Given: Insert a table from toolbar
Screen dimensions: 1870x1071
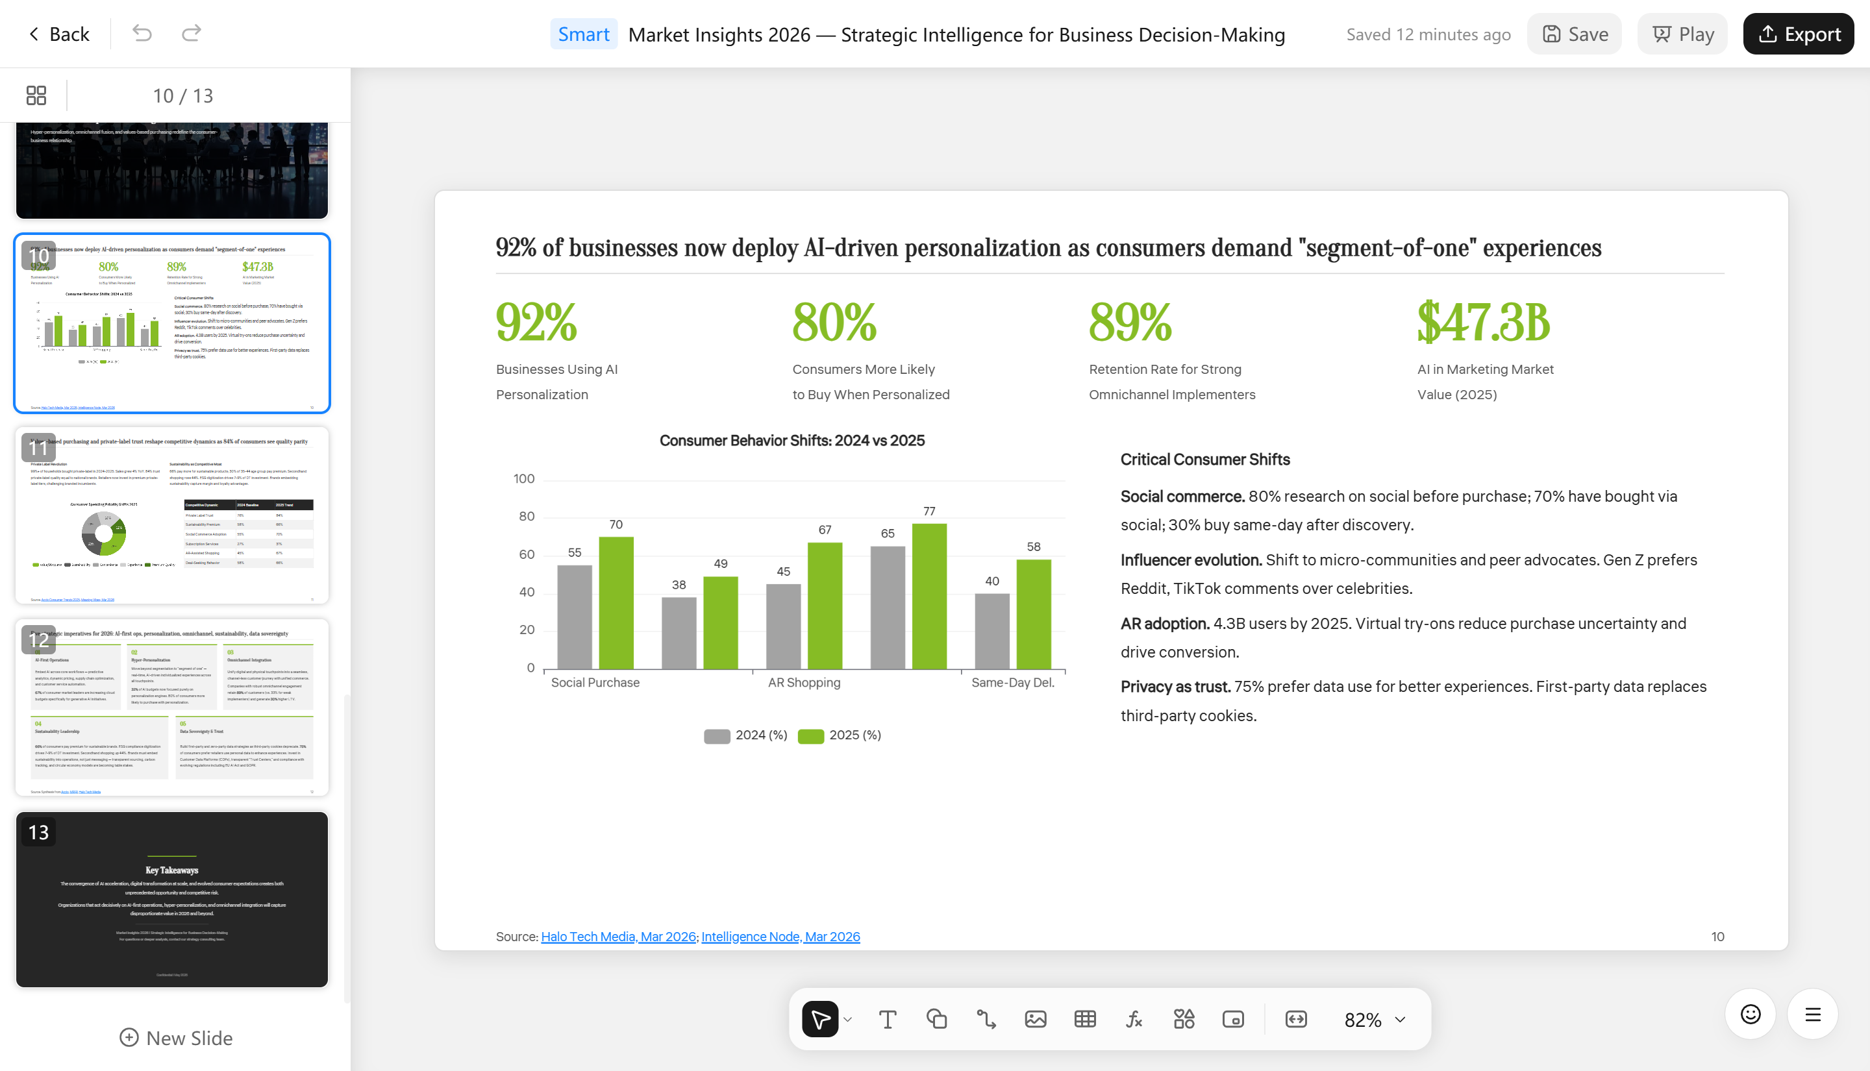Looking at the screenshot, I should [1084, 1019].
